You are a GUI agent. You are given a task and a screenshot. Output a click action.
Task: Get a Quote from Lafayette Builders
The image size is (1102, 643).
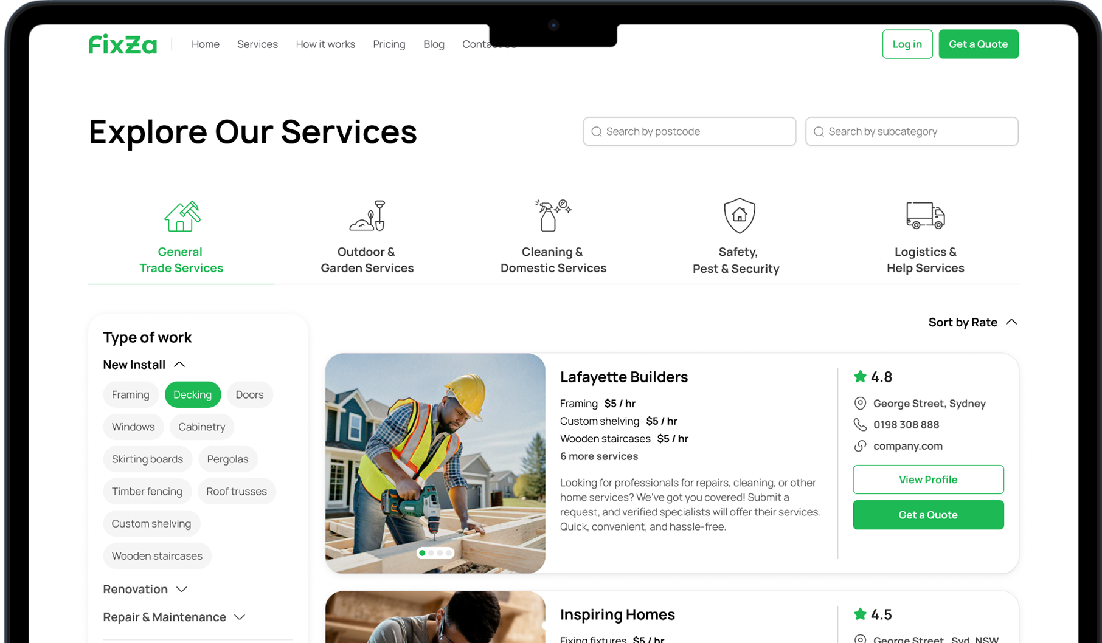pos(928,515)
